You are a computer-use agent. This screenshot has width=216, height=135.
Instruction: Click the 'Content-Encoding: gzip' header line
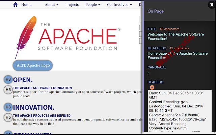coord(168,102)
